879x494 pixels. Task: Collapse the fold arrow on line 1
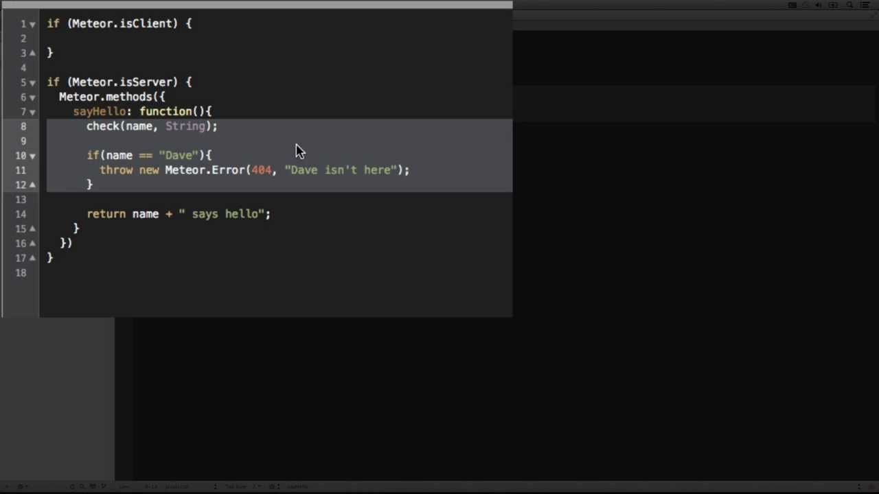coord(32,24)
